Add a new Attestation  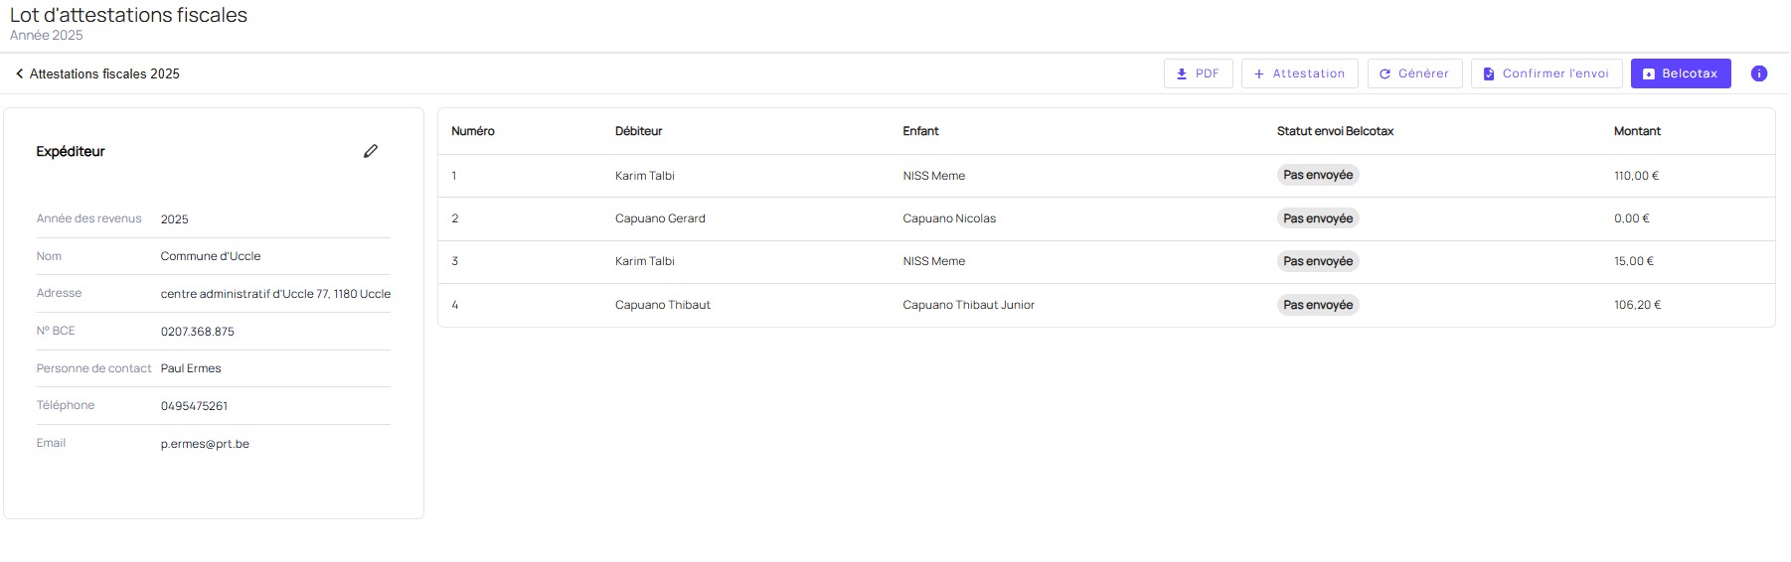[1299, 73]
